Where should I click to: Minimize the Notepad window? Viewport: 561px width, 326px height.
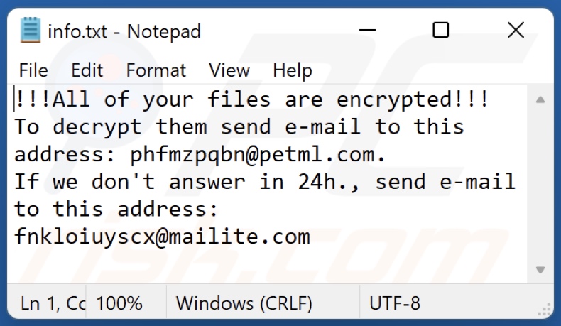coord(368,31)
